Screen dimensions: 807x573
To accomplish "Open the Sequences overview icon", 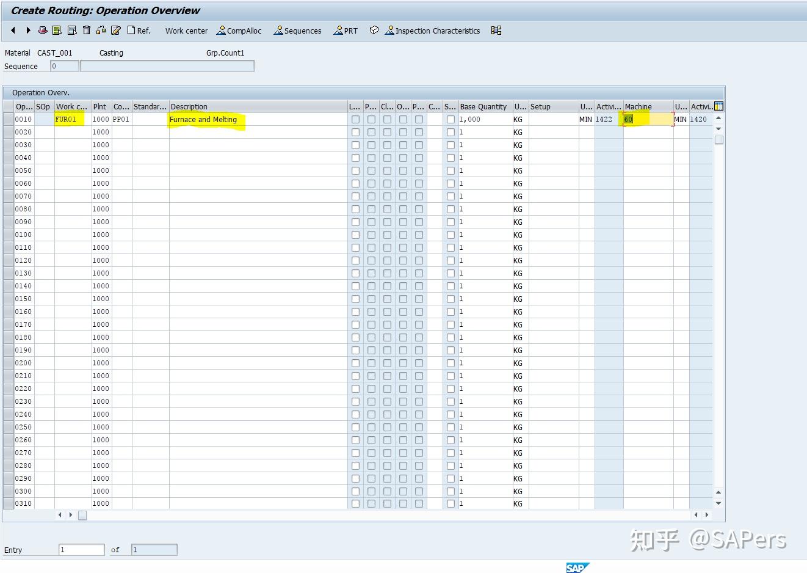I will (297, 31).
